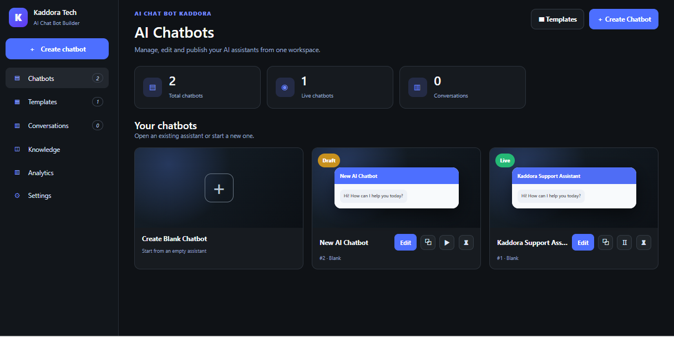Open Chatbots in the sidebar
674x337 pixels.
(x=57, y=78)
